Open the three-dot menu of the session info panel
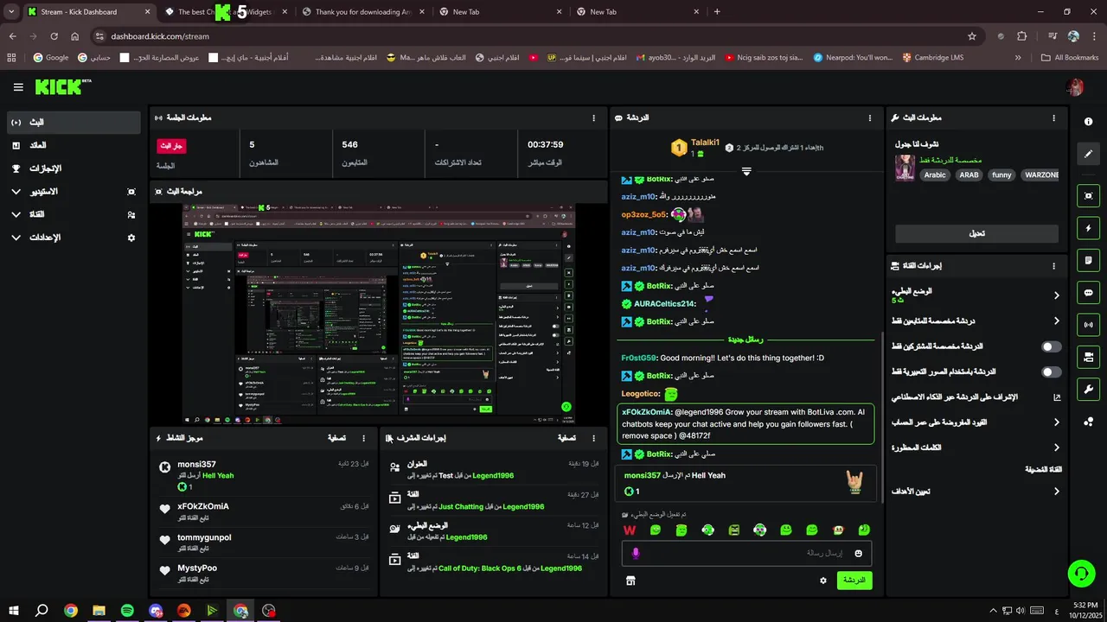Image resolution: width=1107 pixels, height=622 pixels. (593, 117)
